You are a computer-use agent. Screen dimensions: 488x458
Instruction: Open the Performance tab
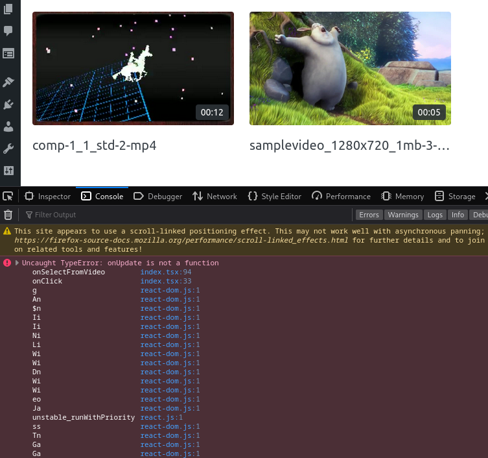coord(341,197)
